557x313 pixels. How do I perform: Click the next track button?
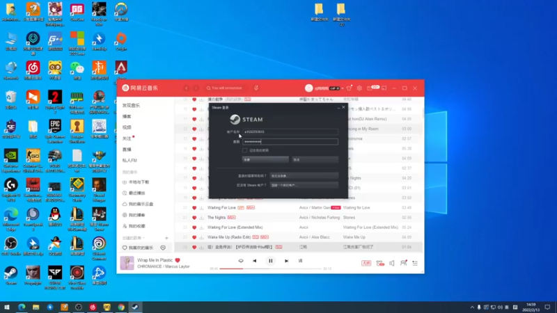tap(286, 261)
